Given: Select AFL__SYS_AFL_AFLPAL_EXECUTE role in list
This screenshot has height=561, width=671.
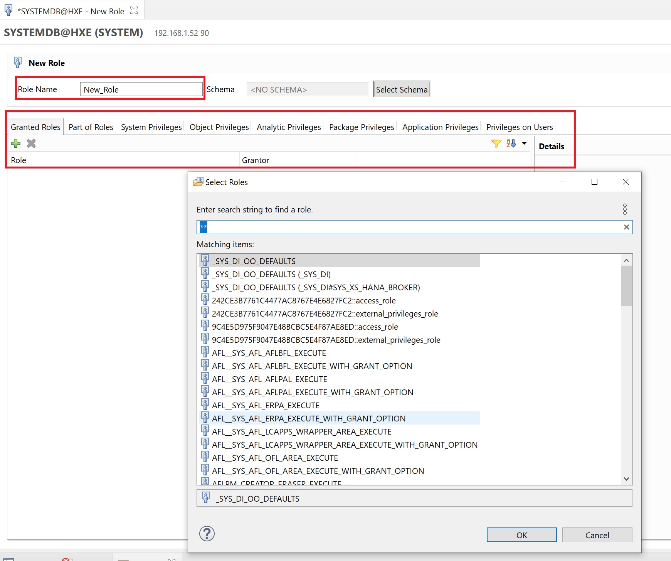Looking at the screenshot, I should [269, 379].
